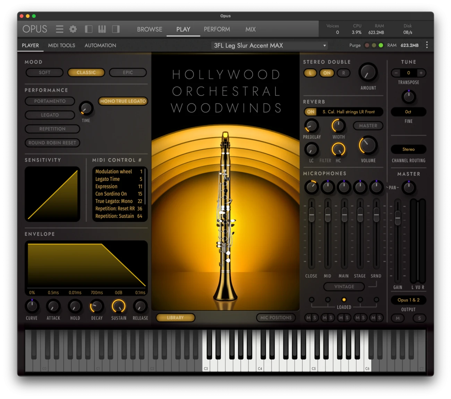Switch to the MIX tab
The image size is (451, 399).
tap(250, 29)
